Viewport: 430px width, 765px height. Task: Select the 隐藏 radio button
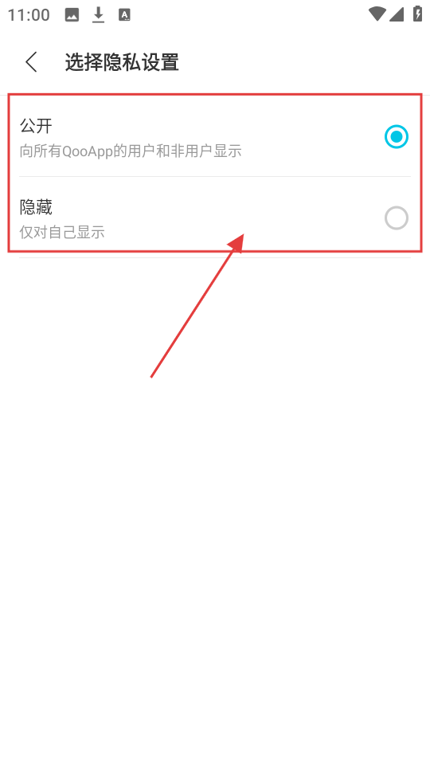pos(396,218)
